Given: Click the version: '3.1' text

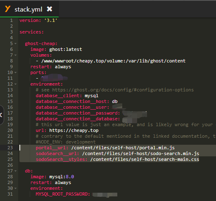Looking at the screenshot, I should click(38, 20).
